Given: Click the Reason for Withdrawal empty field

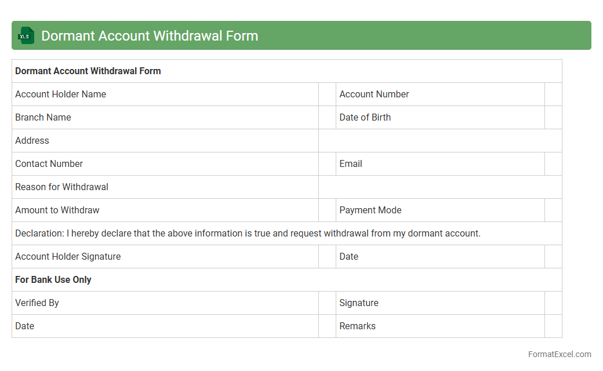Looking at the screenshot, I should [439, 187].
